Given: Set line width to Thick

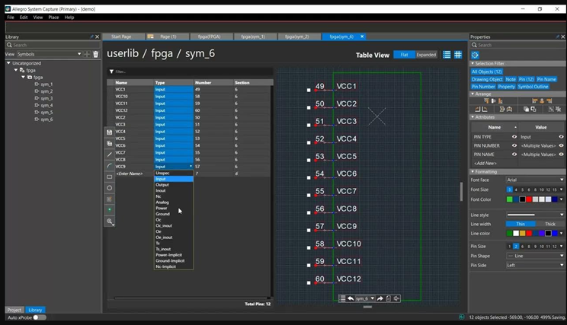Looking at the screenshot, I should pyautogui.click(x=550, y=225).
